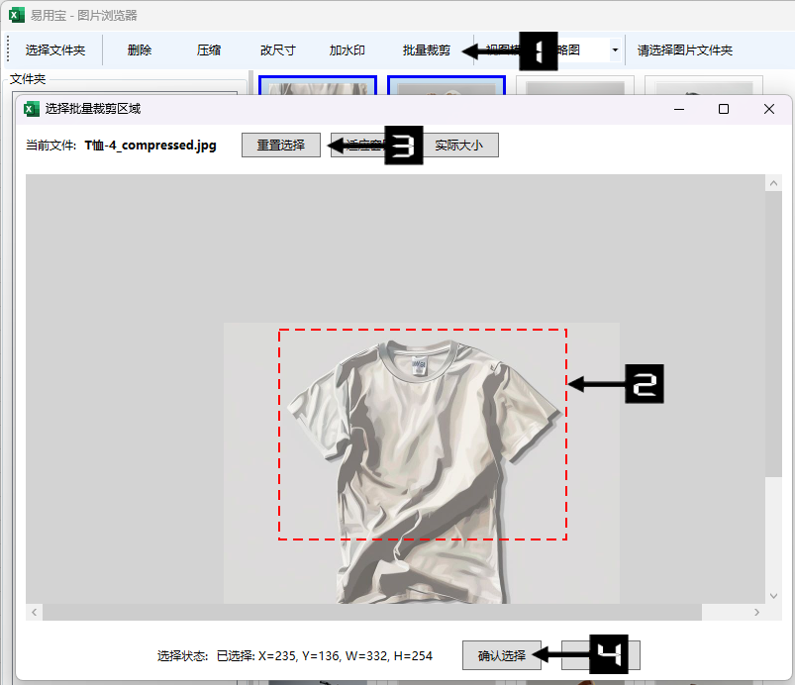Click the preview's vertical scrollbar thumb
The height and width of the screenshot is (685, 795).
[x=774, y=337]
